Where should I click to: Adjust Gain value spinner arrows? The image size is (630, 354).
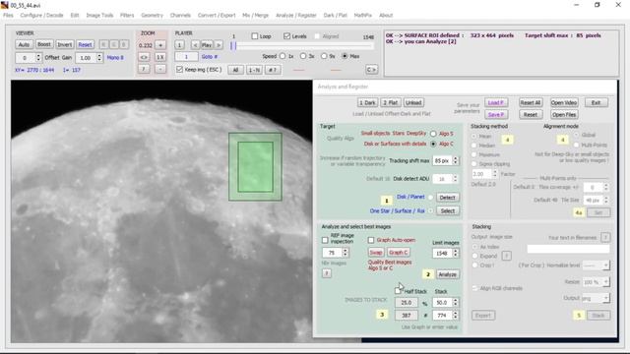pyautogui.click(x=99, y=58)
